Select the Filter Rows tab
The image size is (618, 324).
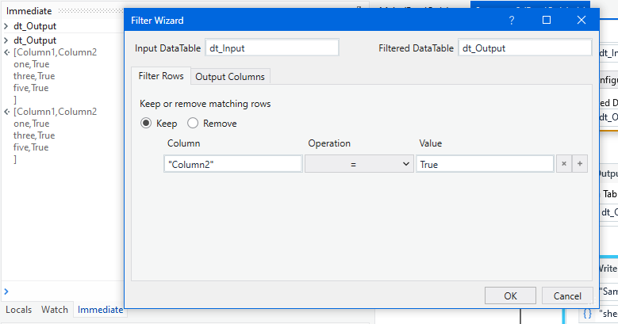(161, 76)
